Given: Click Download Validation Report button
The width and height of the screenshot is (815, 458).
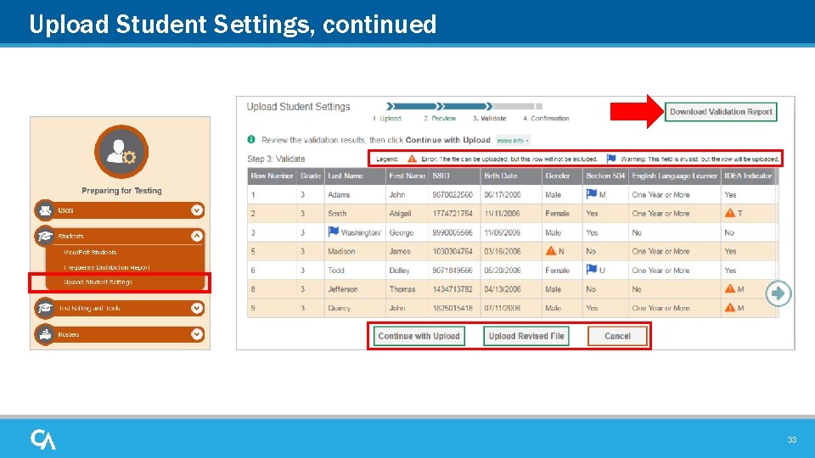Looking at the screenshot, I should click(x=721, y=112).
